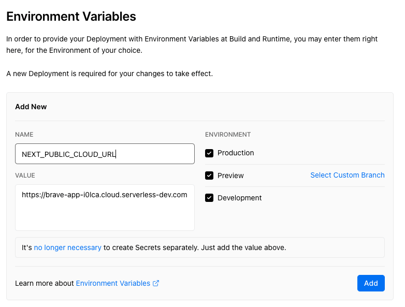
Task: Click the Production label text
Action: coord(236,153)
